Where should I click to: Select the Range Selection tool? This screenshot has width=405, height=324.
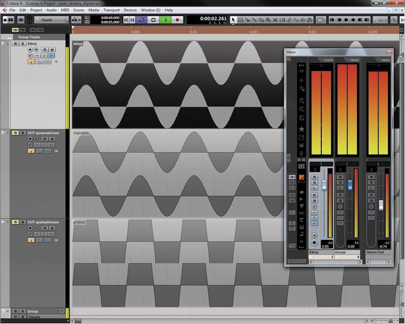[x=240, y=20]
